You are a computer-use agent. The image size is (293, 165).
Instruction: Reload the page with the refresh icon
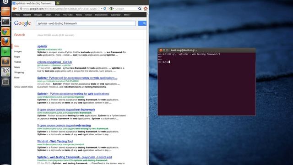105,9
